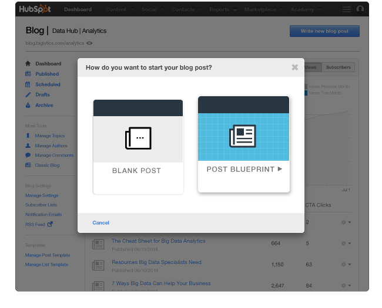
Task: Click the 2,647 views value
Action: point(277,286)
